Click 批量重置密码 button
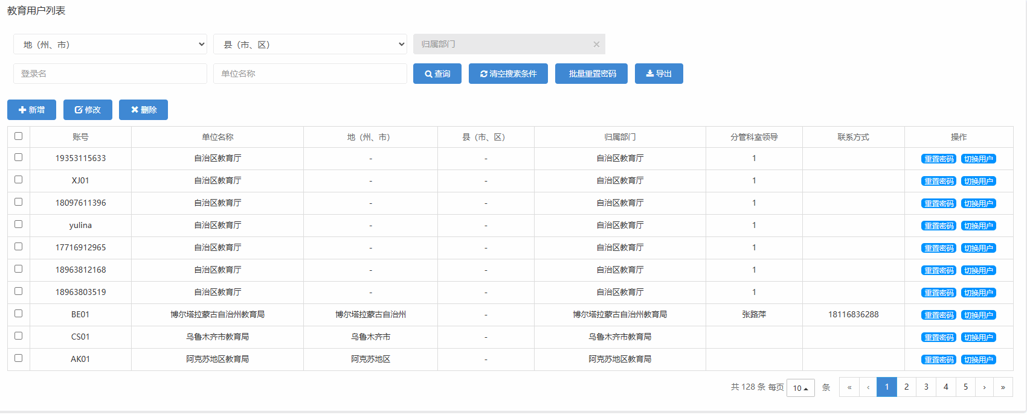Image resolution: width=1027 pixels, height=415 pixels. [x=591, y=74]
